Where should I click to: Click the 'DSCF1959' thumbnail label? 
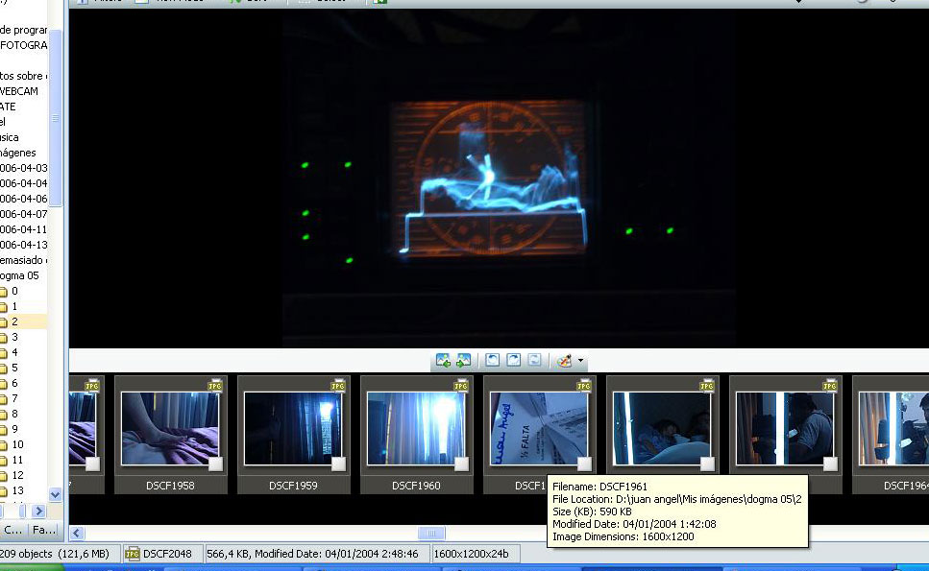click(x=293, y=486)
